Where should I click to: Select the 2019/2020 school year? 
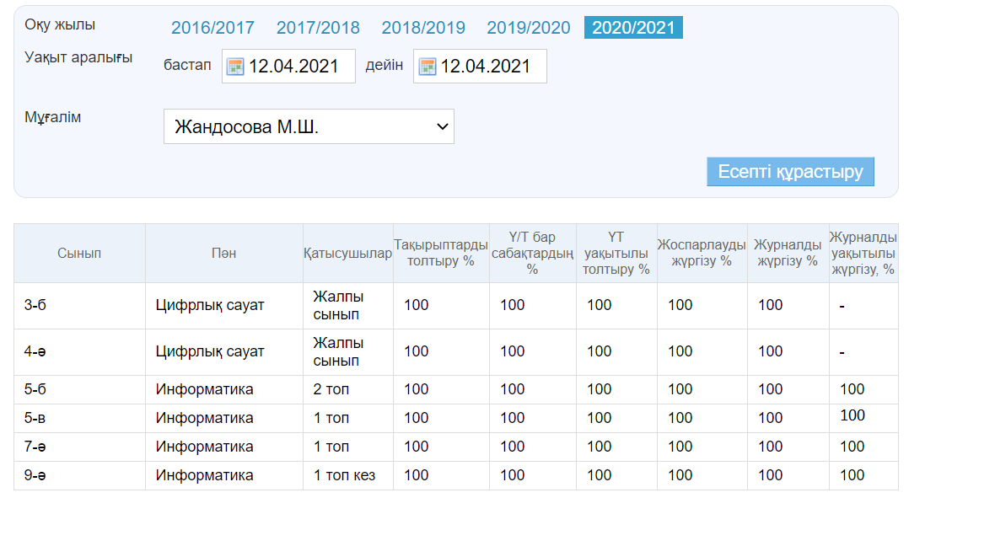tap(529, 28)
